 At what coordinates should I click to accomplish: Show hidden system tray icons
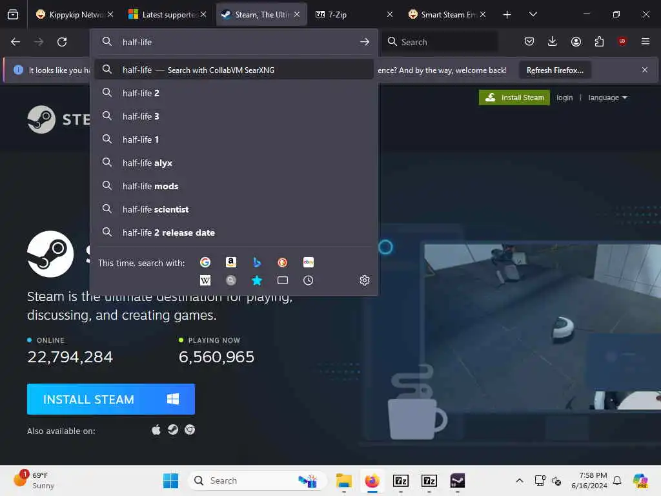pos(520,480)
